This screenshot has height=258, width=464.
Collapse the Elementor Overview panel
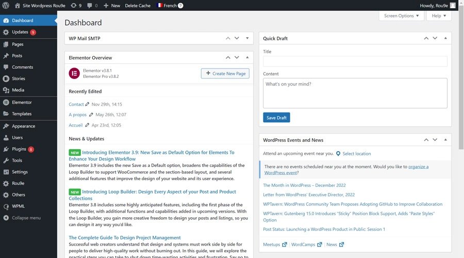pos(247,57)
